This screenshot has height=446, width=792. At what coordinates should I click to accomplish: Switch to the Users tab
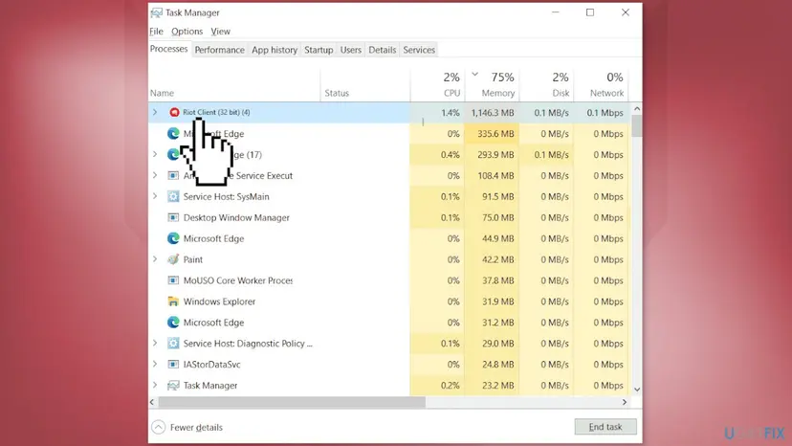tap(350, 50)
